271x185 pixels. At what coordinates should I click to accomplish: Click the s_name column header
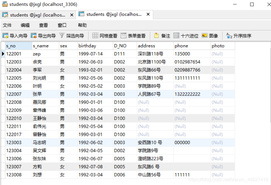click(46, 46)
